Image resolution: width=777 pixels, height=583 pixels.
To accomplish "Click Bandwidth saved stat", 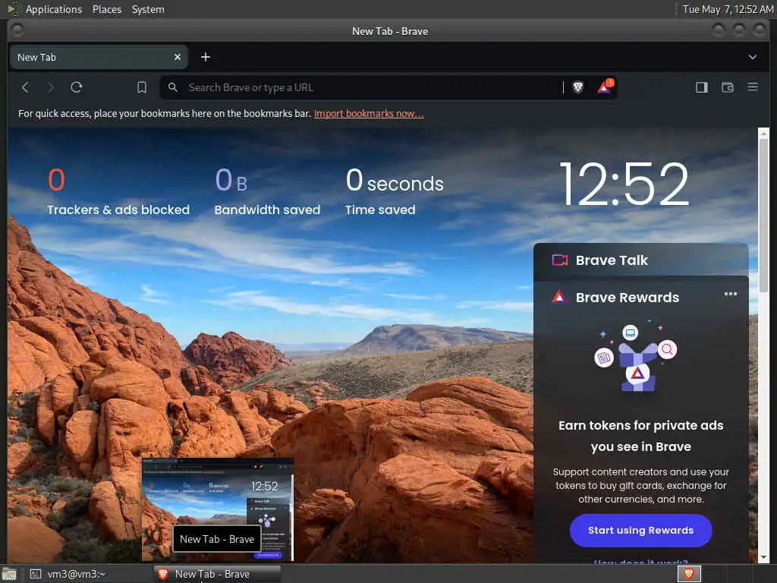I will 267,191.
